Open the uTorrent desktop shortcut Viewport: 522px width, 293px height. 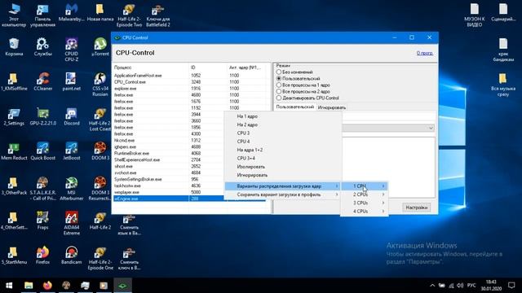(100, 47)
